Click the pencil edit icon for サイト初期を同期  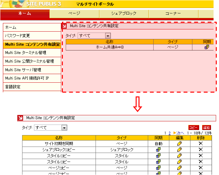pos(180,143)
